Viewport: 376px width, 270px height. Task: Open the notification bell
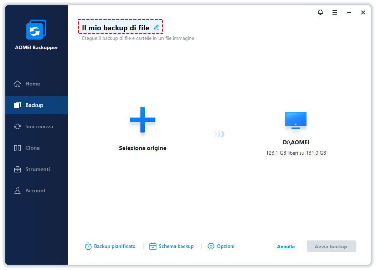[320, 12]
